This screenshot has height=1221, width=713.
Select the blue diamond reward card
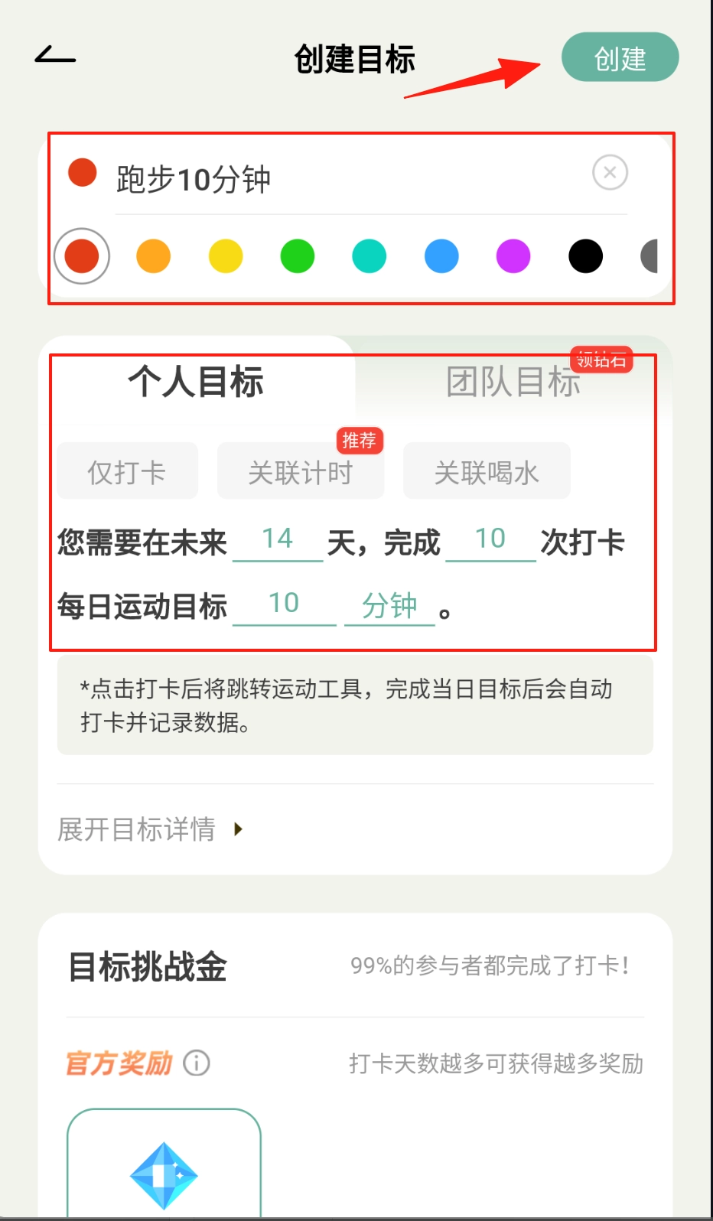[164, 1164]
